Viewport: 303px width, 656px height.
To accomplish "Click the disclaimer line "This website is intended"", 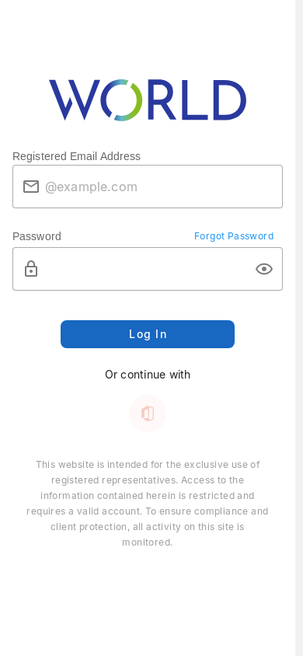I will [148, 464].
